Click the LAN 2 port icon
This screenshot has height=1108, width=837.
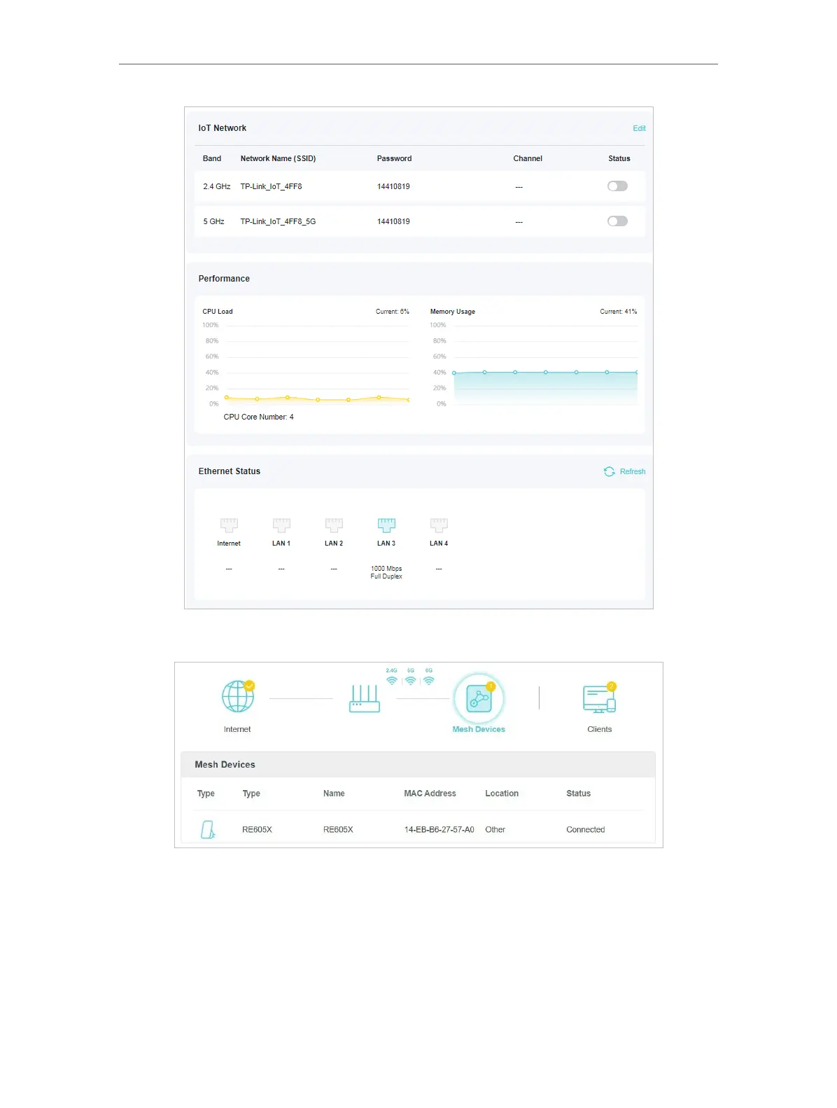point(334,525)
